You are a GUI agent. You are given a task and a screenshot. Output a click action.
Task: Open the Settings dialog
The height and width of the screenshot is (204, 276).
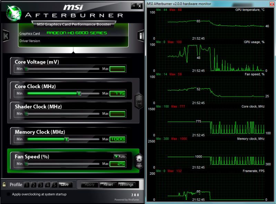[126, 185]
